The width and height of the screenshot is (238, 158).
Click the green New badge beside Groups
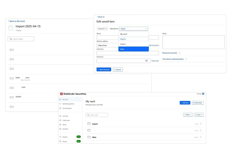pyautogui.click(x=79, y=141)
